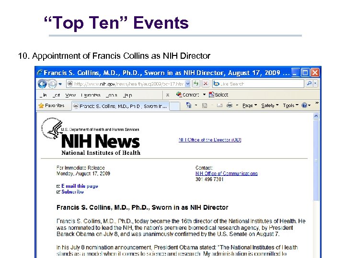Print the page with the printer icon
The height and width of the screenshot is (258, 345).
point(230,106)
